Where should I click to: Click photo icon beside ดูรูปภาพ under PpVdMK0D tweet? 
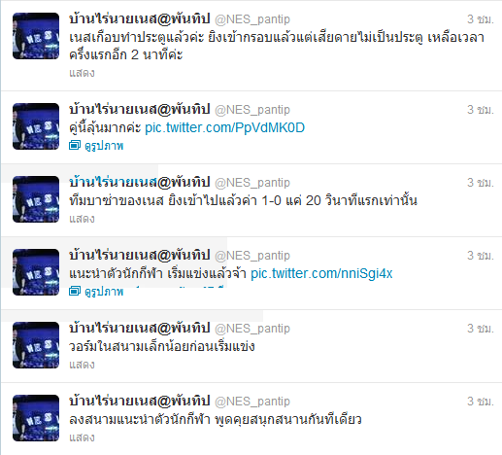pyautogui.click(x=75, y=146)
